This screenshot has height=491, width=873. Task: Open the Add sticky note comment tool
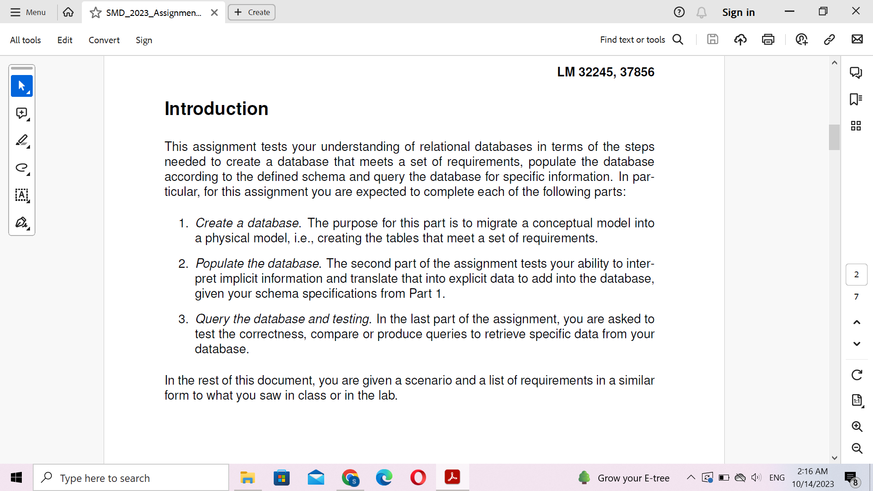tap(21, 113)
